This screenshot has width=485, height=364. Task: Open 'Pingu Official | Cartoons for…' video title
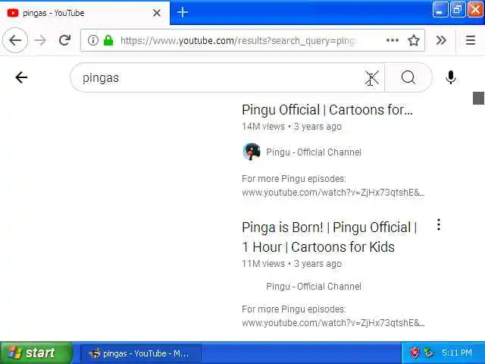pyautogui.click(x=327, y=110)
